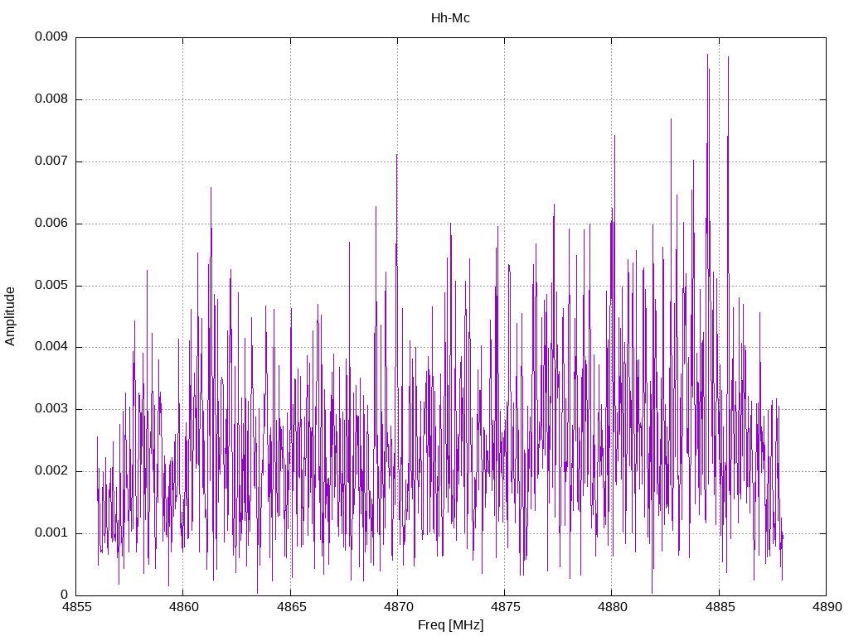Select the Amplitude y-axis label
This screenshot has width=849, height=636.
[11, 316]
